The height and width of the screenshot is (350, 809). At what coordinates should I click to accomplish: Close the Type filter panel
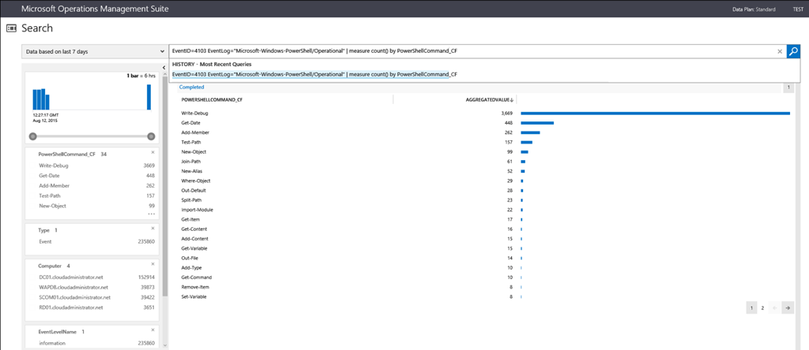point(152,228)
